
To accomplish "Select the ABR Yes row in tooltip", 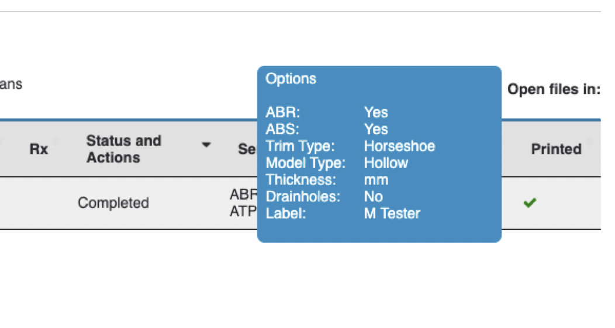I will pyautogui.click(x=327, y=112).
